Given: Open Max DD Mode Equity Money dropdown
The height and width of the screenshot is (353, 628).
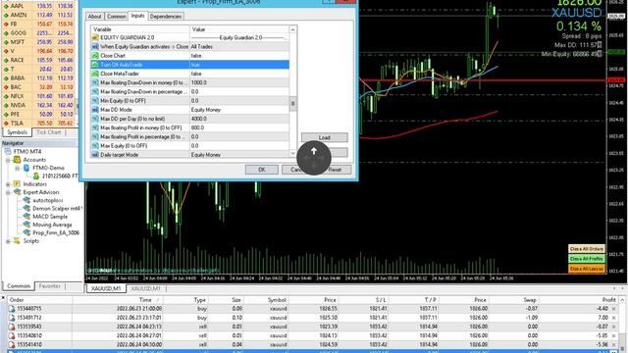Looking at the screenshot, I should point(239,110).
